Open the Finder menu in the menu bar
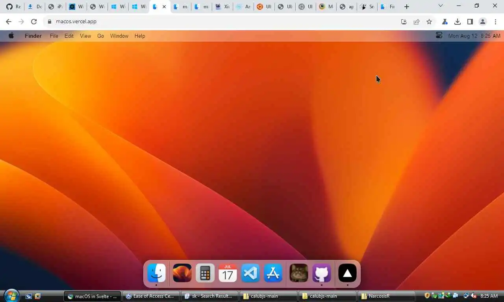Screen dimensions: 504x302 (33, 36)
